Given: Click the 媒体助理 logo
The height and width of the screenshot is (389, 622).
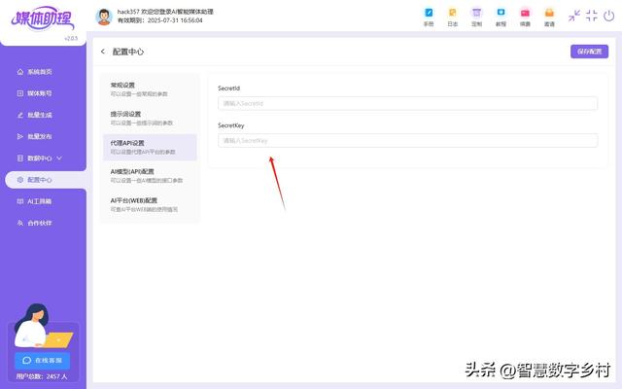Looking at the screenshot, I should click(x=43, y=18).
